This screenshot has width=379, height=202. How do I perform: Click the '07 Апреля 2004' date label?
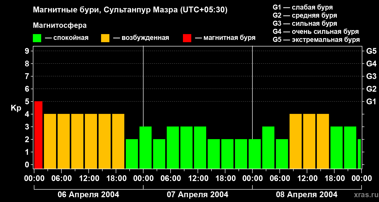pyautogui.click(x=198, y=195)
